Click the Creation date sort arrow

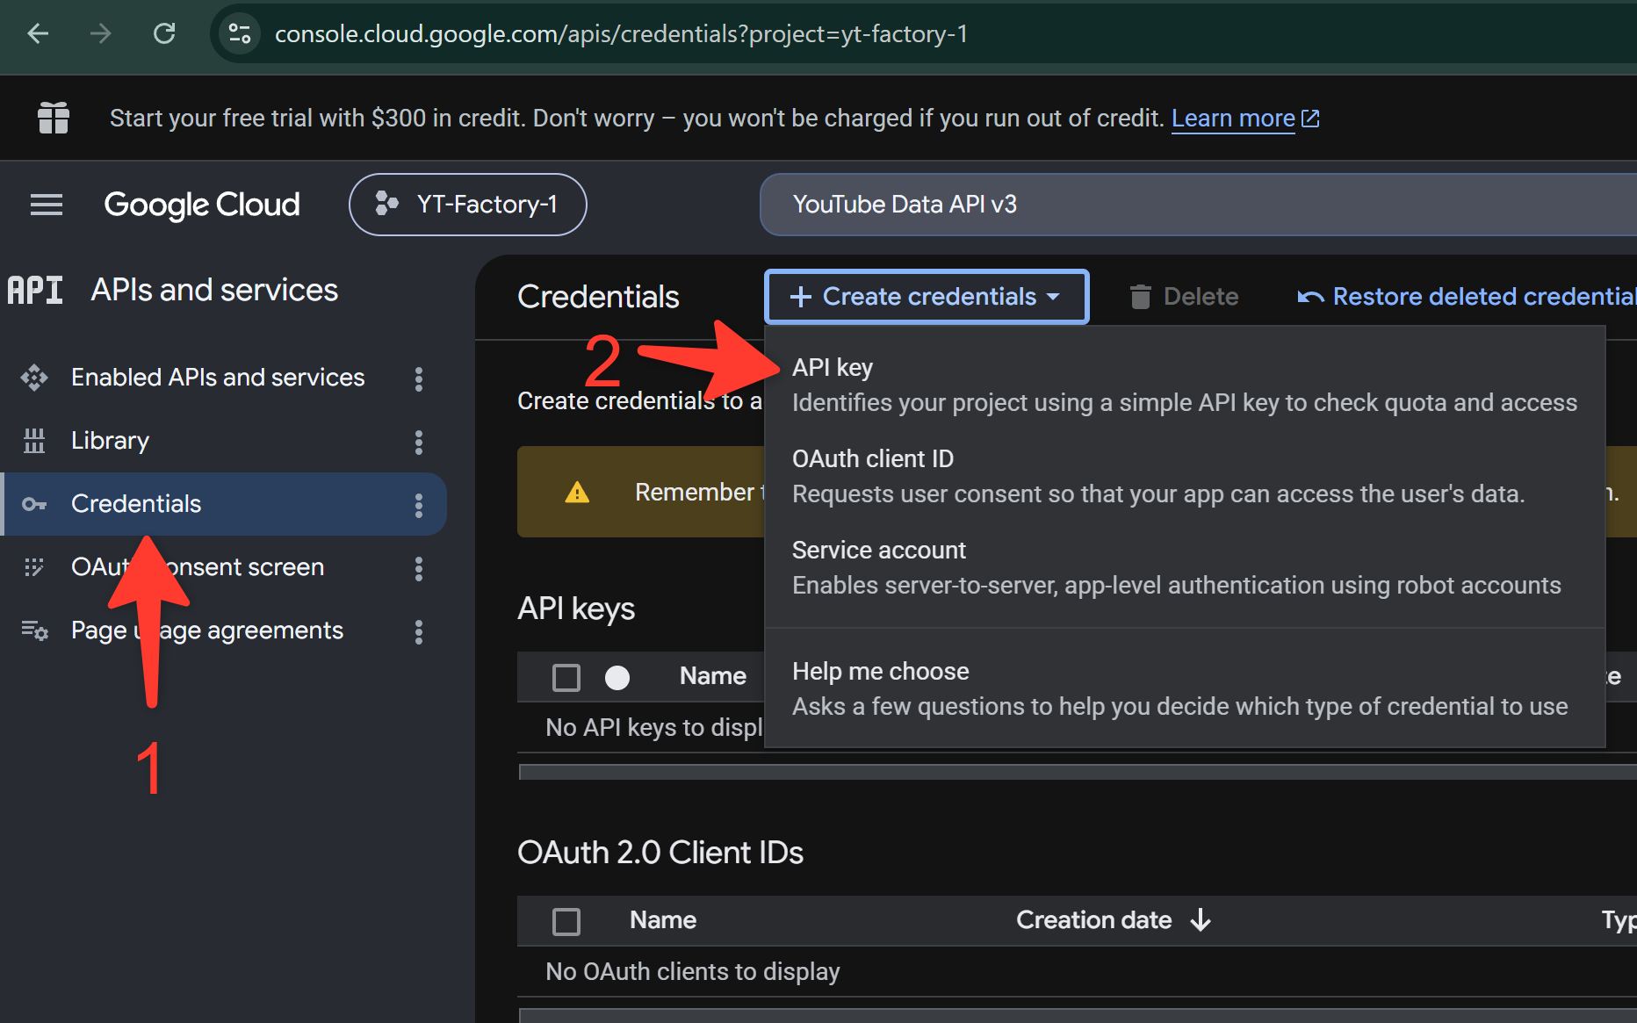[1201, 920]
